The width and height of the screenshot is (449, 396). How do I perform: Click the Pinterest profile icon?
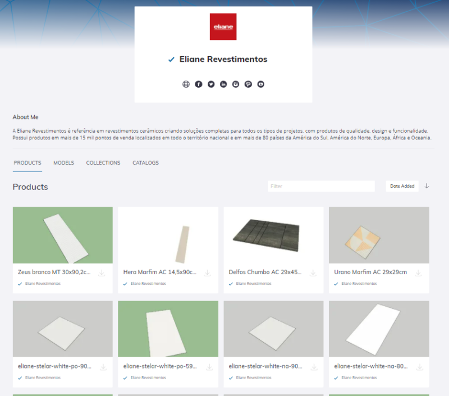(248, 84)
